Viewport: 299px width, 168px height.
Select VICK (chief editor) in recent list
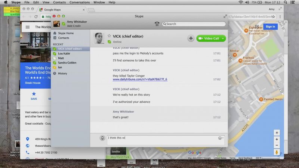70,49
